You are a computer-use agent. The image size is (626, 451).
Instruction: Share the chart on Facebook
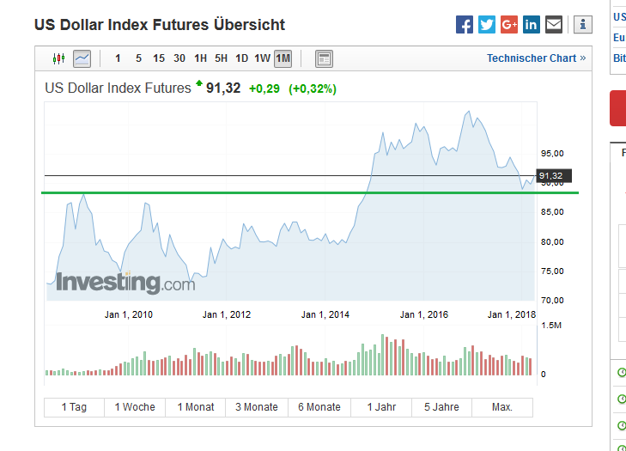click(465, 25)
